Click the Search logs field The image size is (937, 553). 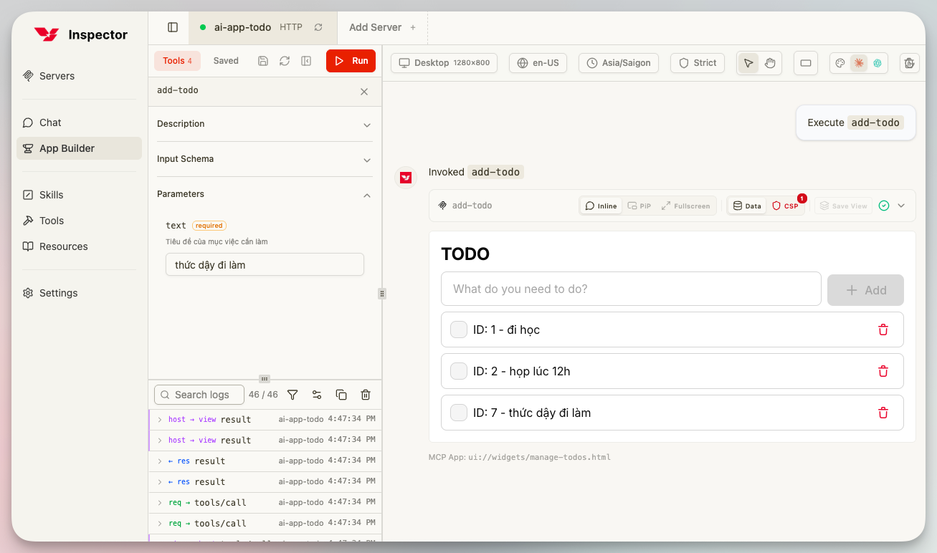click(199, 395)
